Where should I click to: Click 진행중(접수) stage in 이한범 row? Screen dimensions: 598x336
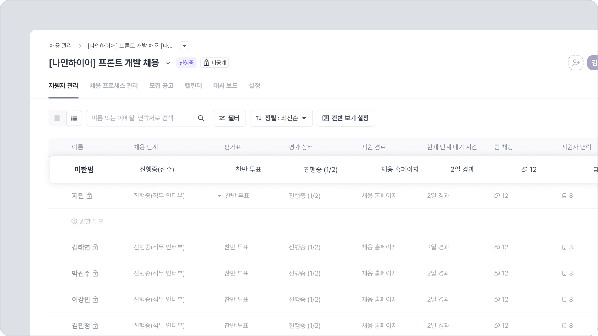[157, 169]
